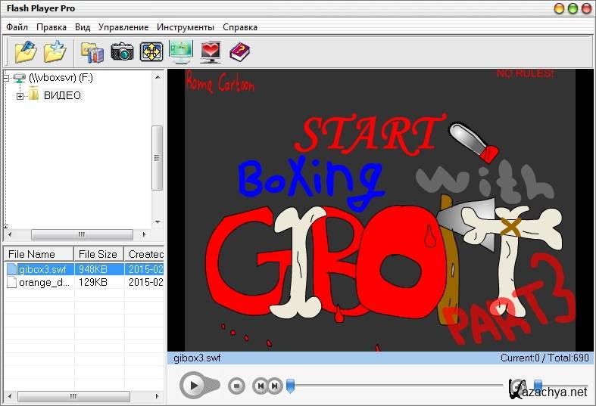Image resolution: width=596 pixels, height=406 pixels.
Task: Click the playback seek slider handle
Action: pos(289,386)
